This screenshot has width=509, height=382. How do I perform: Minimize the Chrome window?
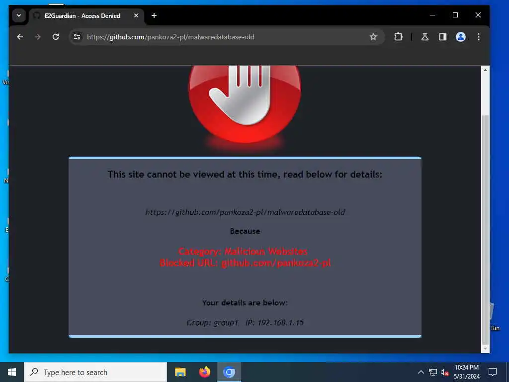(x=432, y=15)
